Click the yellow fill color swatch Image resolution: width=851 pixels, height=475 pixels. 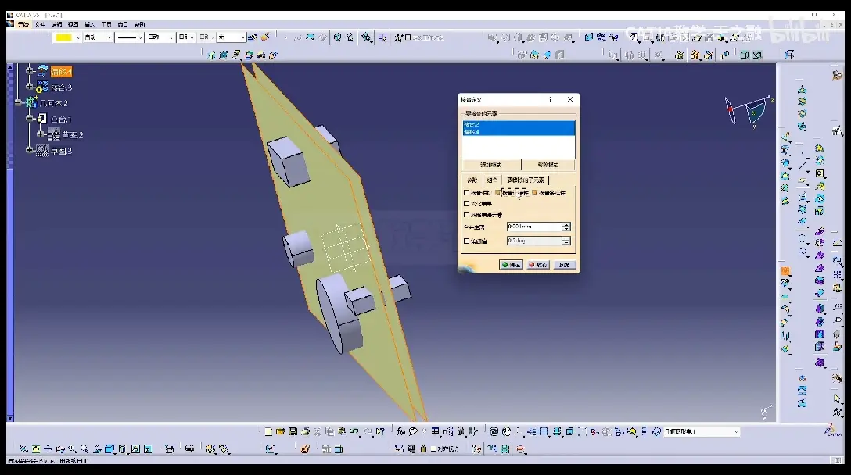click(x=64, y=37)
